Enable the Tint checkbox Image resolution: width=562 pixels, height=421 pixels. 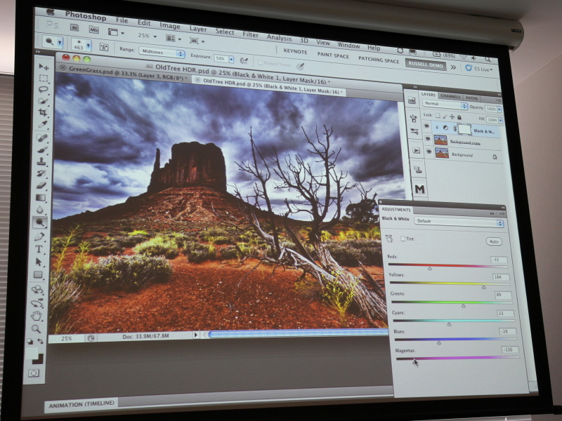pyautogui.click(x=403, y=239)
